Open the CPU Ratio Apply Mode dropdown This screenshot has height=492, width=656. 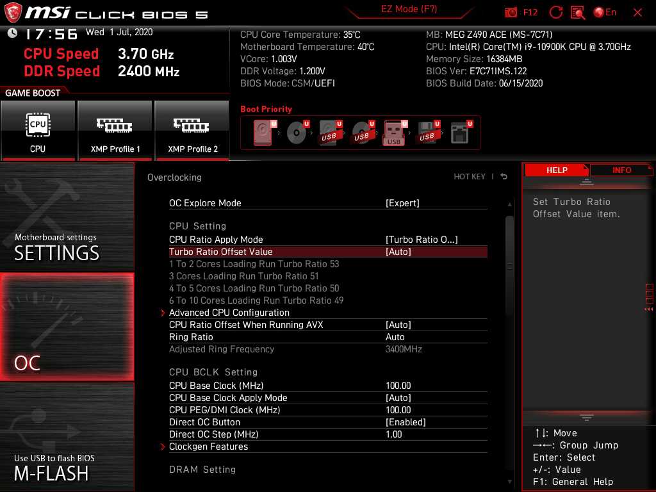click(423, 239)
